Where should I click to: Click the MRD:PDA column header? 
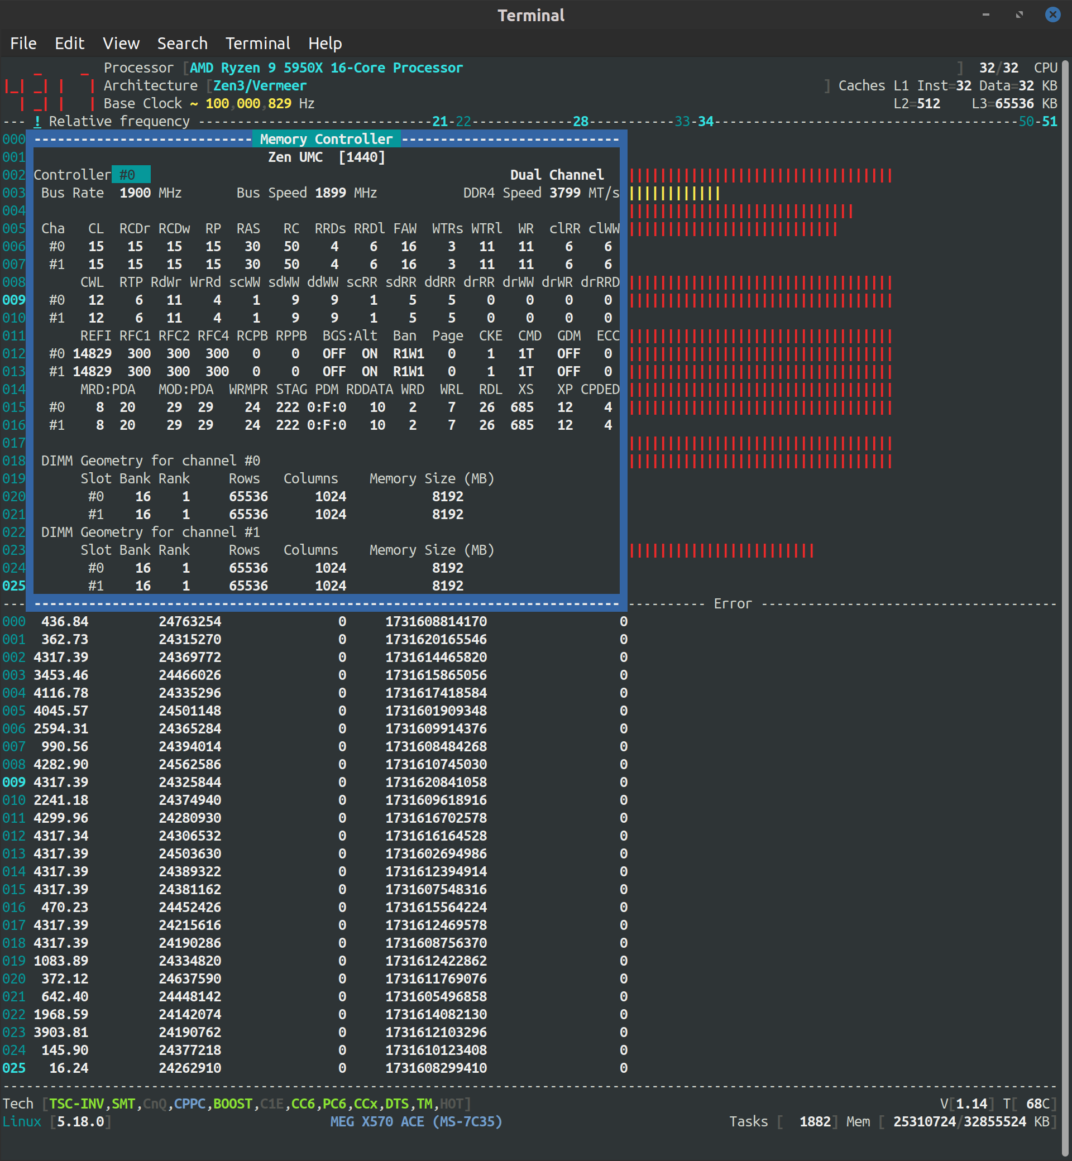(x=108, y=389)
